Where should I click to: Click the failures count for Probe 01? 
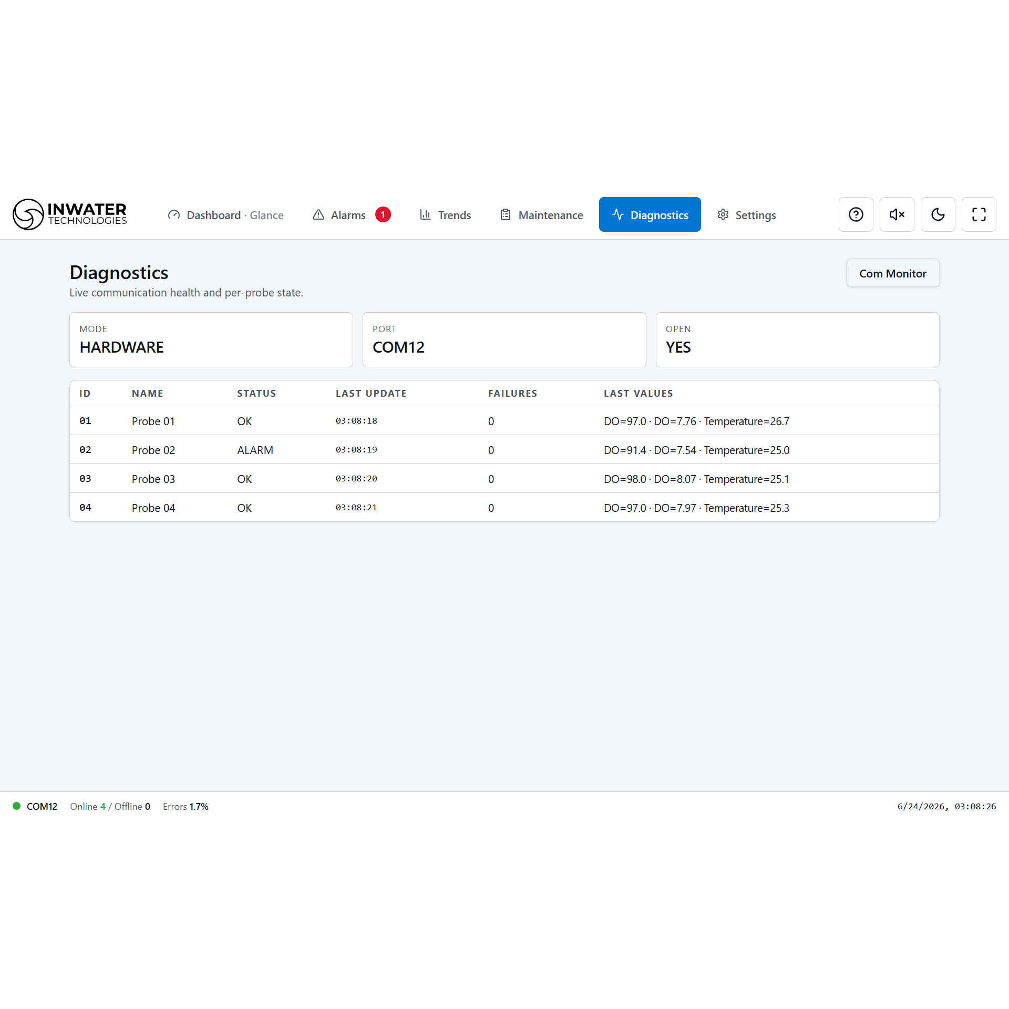pos(491,421)
